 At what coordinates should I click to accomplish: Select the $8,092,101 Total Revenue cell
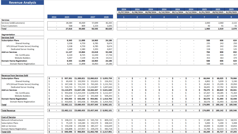tap(106, 110)
